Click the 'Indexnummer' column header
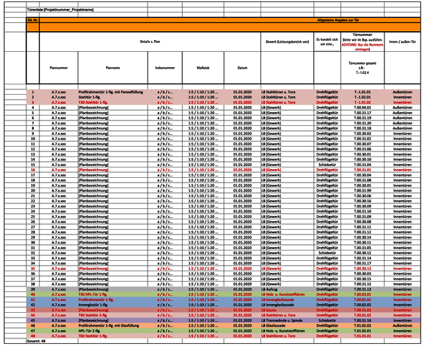 165,68
